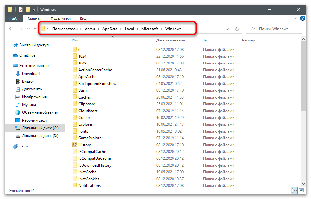Select the folder named 1024
The width and height of the screenshot is (311, 199).
tap(82, 56)
